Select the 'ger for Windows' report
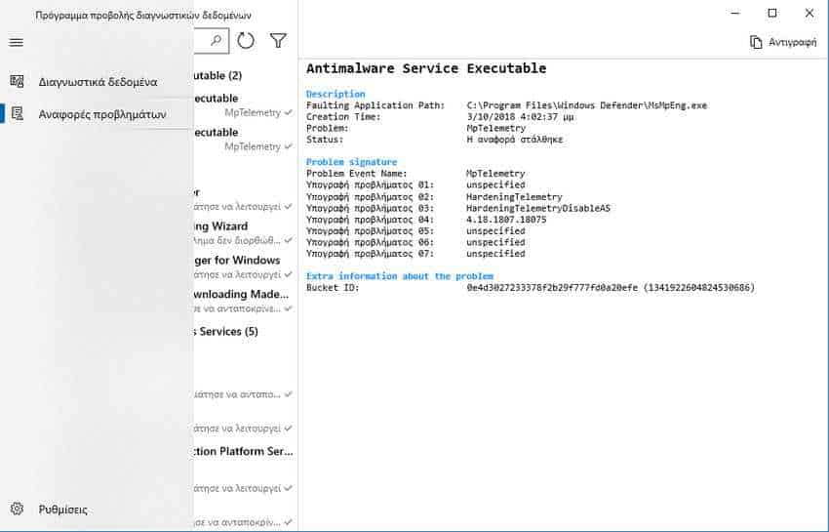This screenshot has height=532, width=829. 242,266
